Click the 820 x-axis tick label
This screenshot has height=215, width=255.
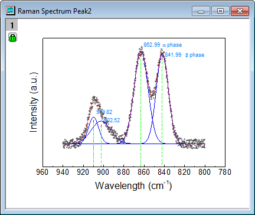click(184, 172)
